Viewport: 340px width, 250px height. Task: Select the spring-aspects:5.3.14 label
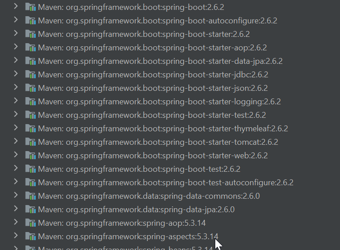coord(128,237)
